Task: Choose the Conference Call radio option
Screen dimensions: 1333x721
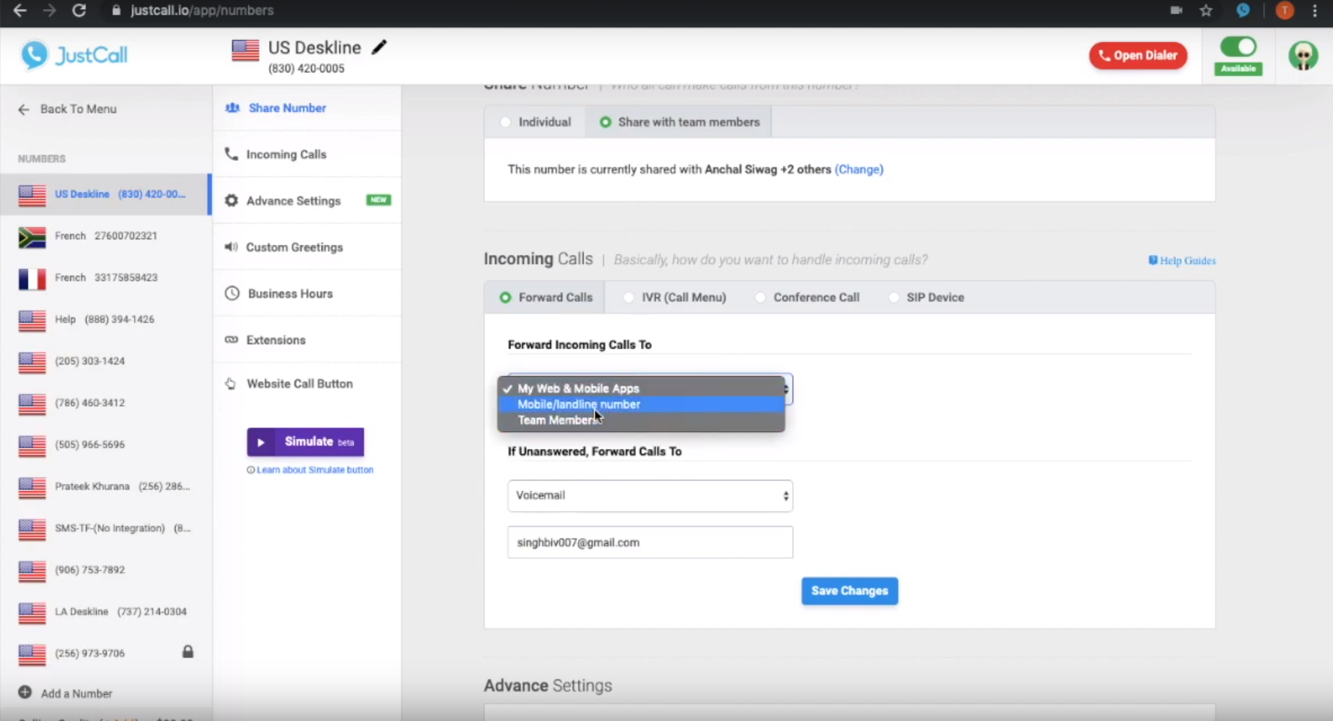Action: 760,298
